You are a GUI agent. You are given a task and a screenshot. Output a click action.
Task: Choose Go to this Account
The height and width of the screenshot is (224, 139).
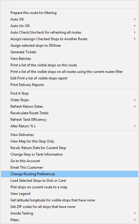(x=70, y=161)
